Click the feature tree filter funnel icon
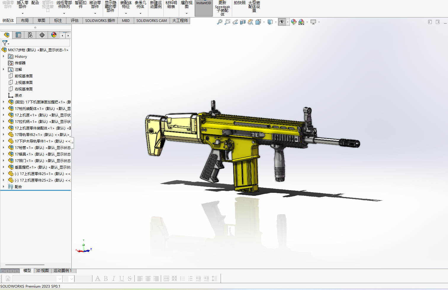The height and width of the screenshot is (290, 448). (x=5, y=43)
